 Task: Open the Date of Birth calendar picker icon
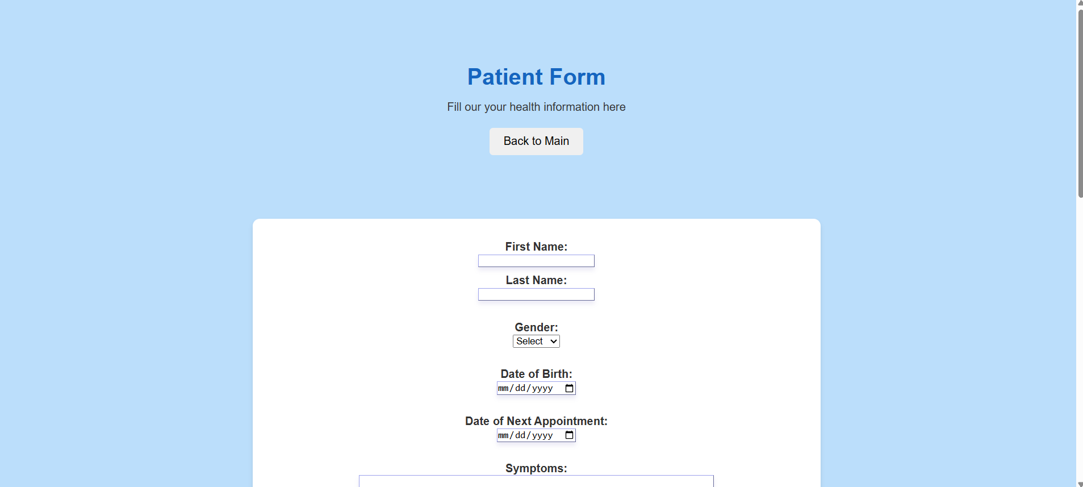pyautogui.click(x=569, y=388)
